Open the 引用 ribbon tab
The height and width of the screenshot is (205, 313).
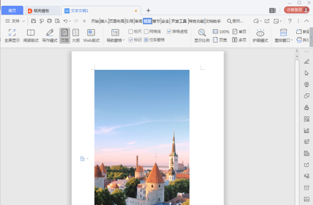(x=129, y=21)
